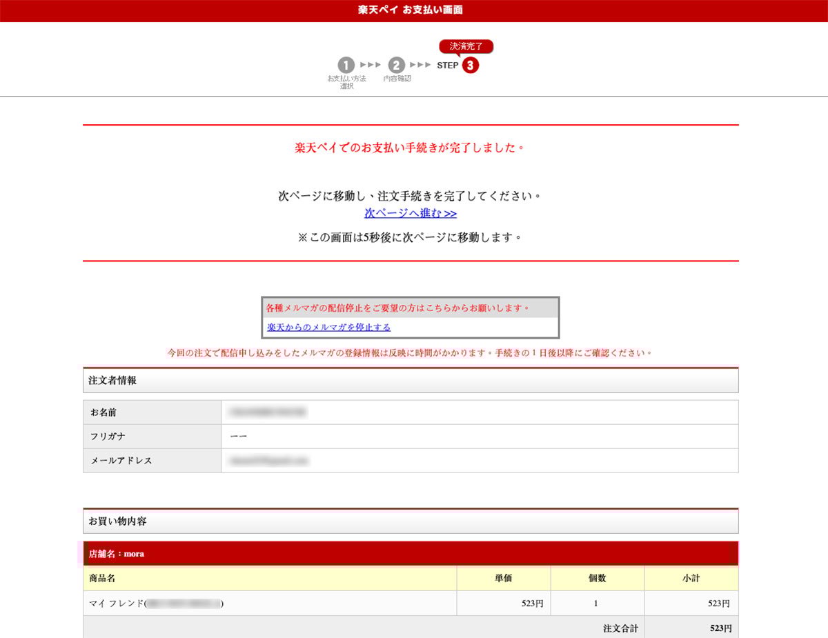Click the 単価 column header
The width and height of the screenshot is (828, 638).
pos(504,578)
